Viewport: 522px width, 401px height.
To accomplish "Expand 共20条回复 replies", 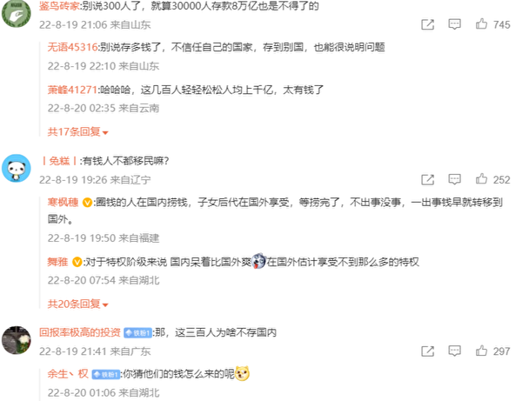I will (78, 304).
